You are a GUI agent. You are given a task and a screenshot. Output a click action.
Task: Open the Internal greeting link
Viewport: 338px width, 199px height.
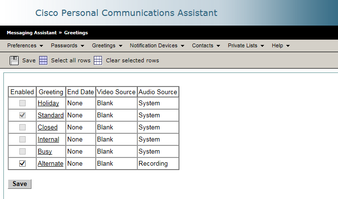(48, 139)
